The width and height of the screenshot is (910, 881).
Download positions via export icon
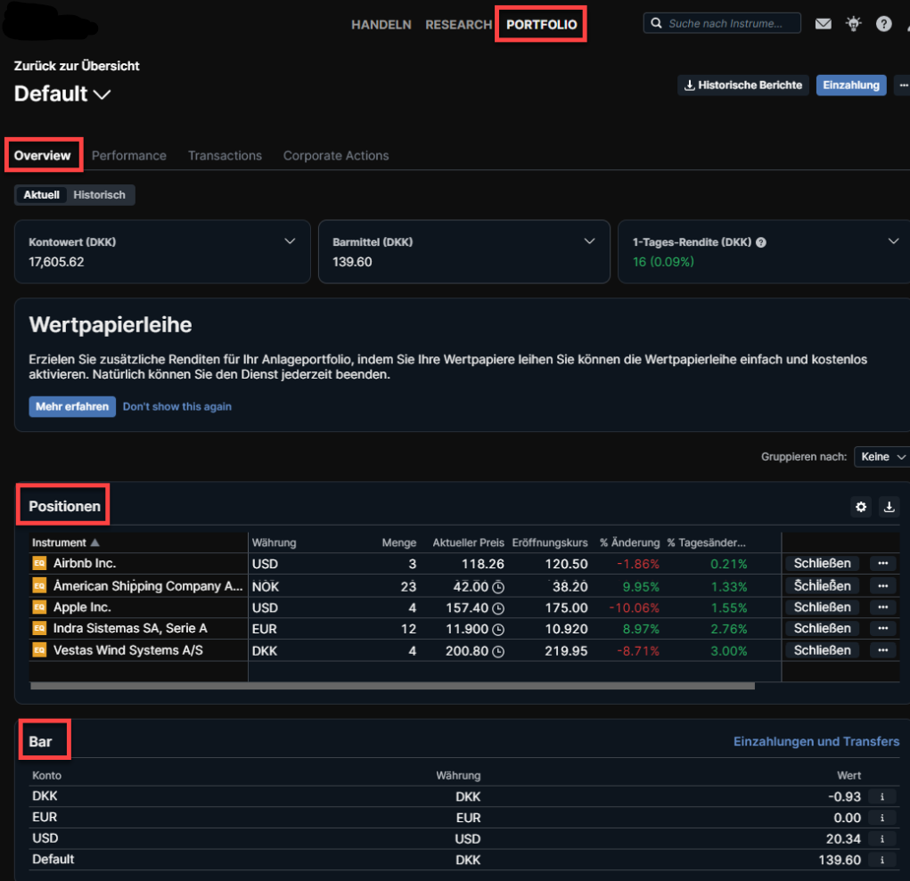pos(889,507)
